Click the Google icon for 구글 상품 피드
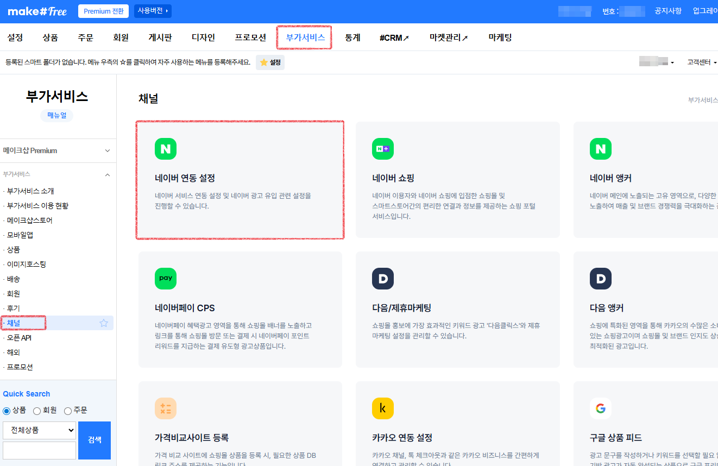Image resolution: width=718 pixels, height=466 pixels. click(x=601, y=408)
